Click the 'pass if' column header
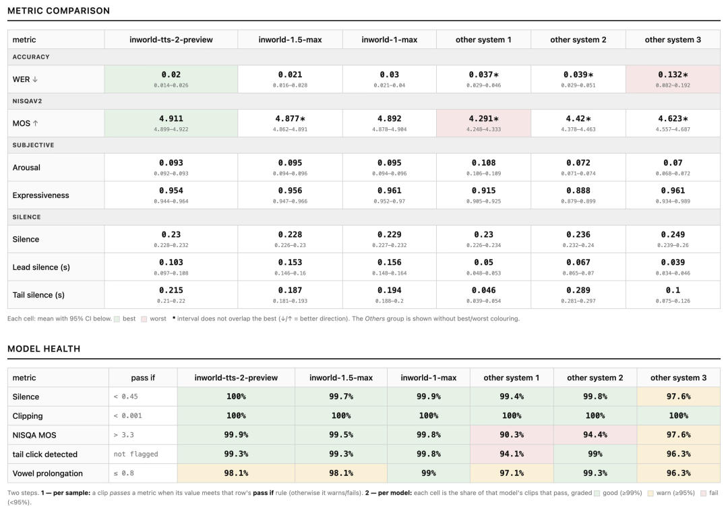The width and height of the screenshot is (728, 513). click(143, 378)
